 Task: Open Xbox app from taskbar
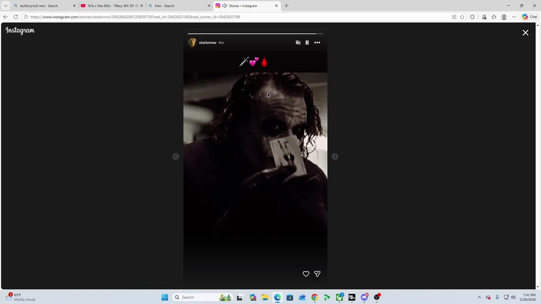click(x=339, y=297)
